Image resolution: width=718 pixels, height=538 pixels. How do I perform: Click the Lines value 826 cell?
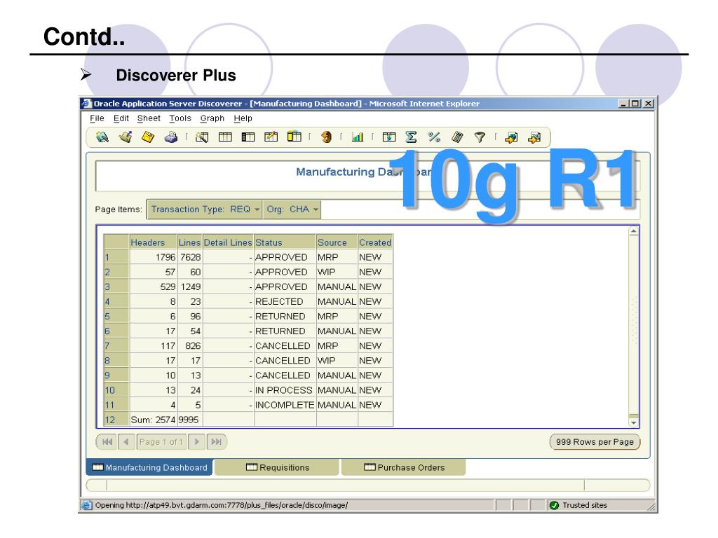pos(189,346)
